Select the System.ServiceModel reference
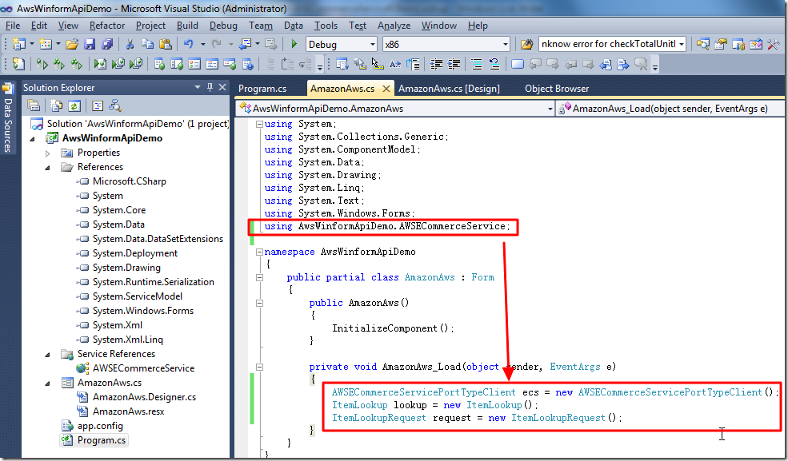Viewport: 788px width, 461px height. 137,296
